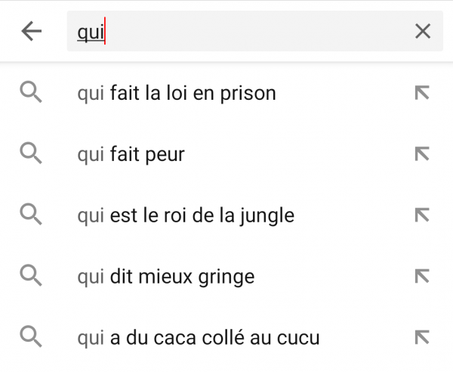Image resolution: width=453 pixels, height=372 pixels.
Task: Click magnifier icon beside 'qui dit mieux gringe'
Action: (31, 276)
